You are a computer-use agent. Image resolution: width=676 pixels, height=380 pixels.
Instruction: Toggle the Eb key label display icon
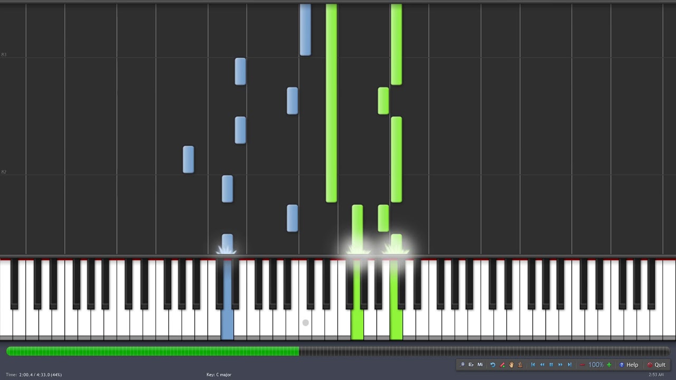click(471, 365)
